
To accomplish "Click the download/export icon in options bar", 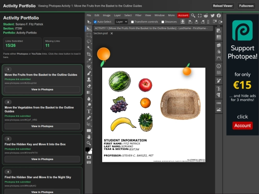I will 183,22.
